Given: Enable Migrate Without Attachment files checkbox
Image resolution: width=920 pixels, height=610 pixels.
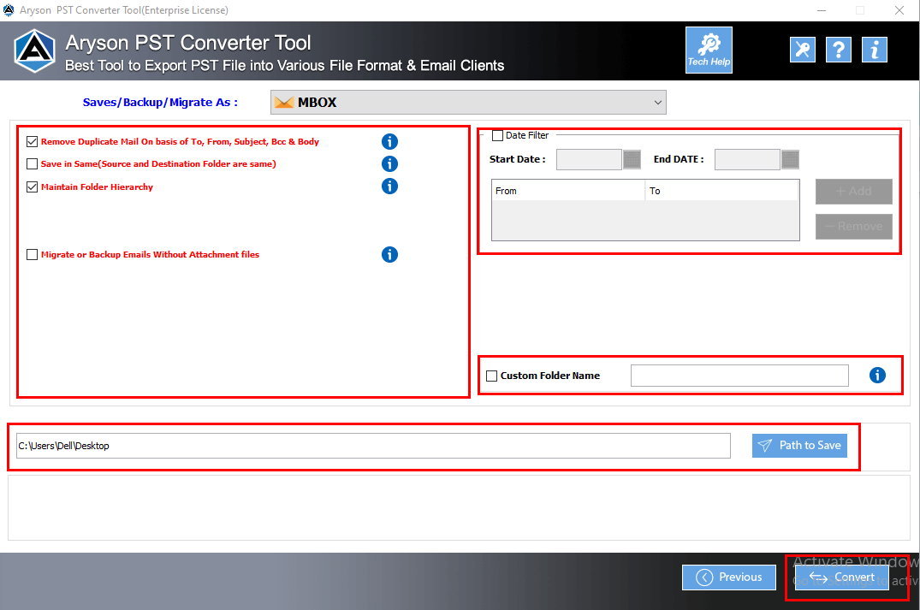Looking at the screenshot, I should coord(33,255).
